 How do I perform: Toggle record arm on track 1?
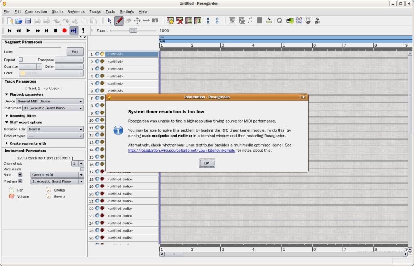point(102,54)
